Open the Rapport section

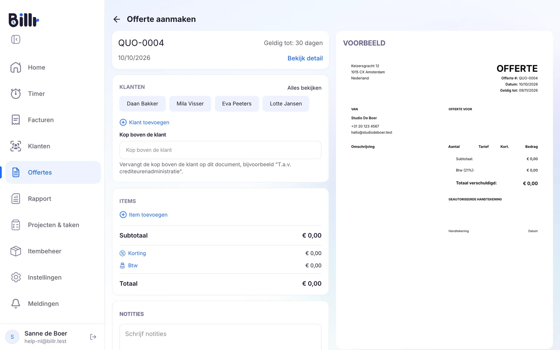coord(53,198)
